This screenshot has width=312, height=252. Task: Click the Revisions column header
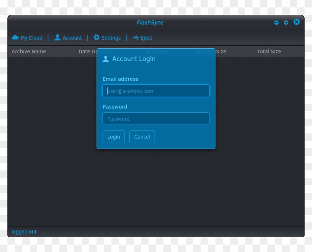157,52
